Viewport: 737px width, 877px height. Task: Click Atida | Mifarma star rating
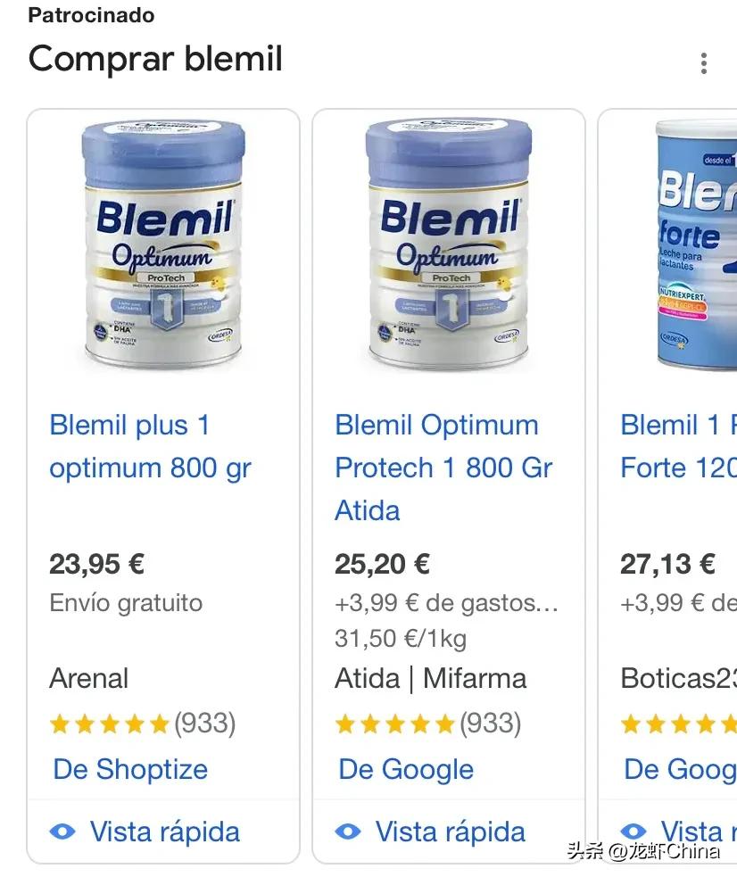426,723
